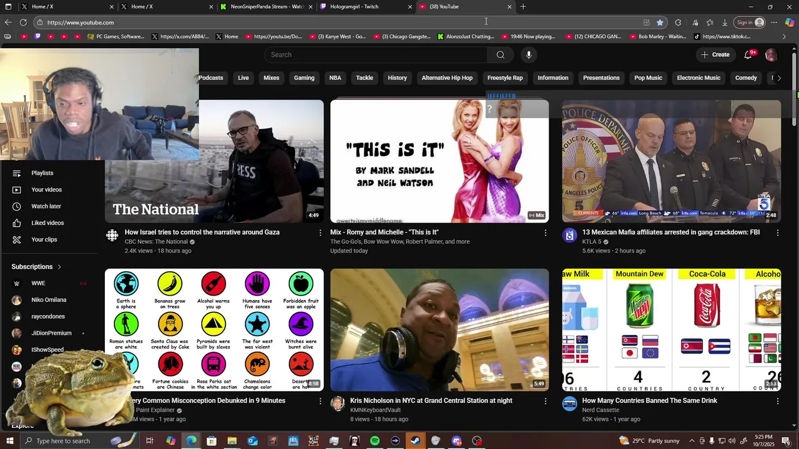The image size is (799, 449).
Task: Play "This Is It" mix thumbnail
Action: 439,161
